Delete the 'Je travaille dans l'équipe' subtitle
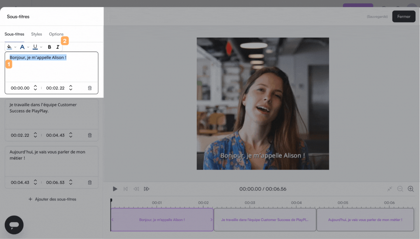Screen dimensions: 420x239 click(90, 135)
